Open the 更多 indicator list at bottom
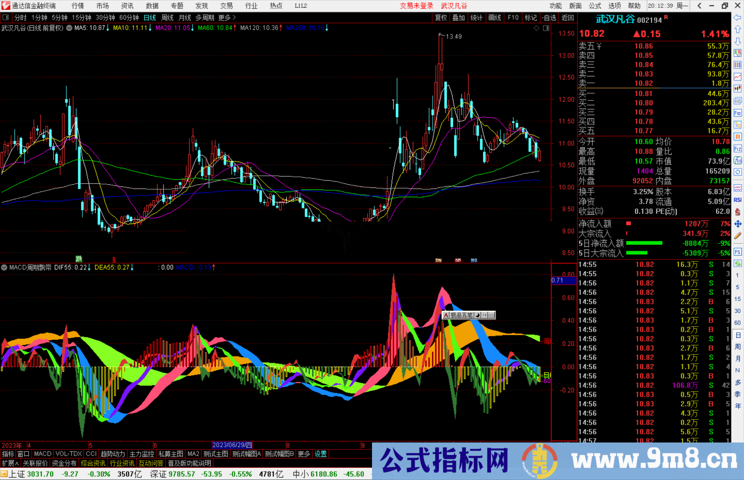The image size is (744, 480). tap(303, 454)
